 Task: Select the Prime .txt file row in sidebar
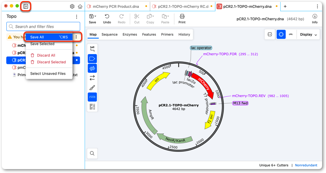point(43,75)
